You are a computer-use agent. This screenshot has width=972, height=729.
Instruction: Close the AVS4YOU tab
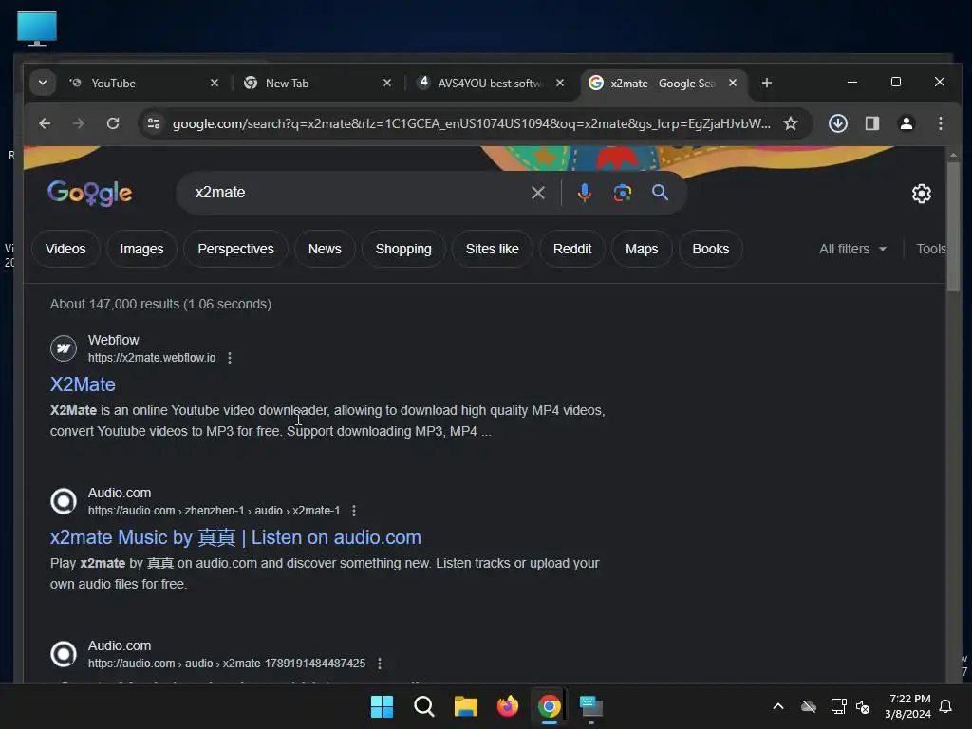coord(560,83)
